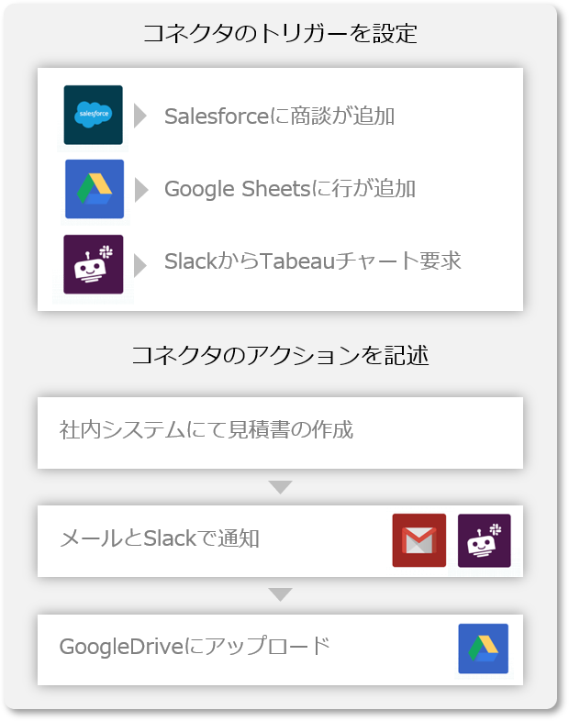This screenshot has height=721, width=569.
Task: Open the 'GoogleDriveにアップロード' action step
Action: pyautogui.click(x=280, y=649)
